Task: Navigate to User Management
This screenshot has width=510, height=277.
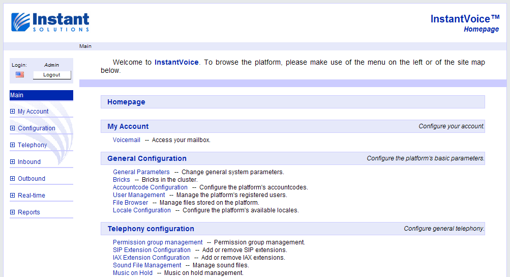Action: pos(139,195)
